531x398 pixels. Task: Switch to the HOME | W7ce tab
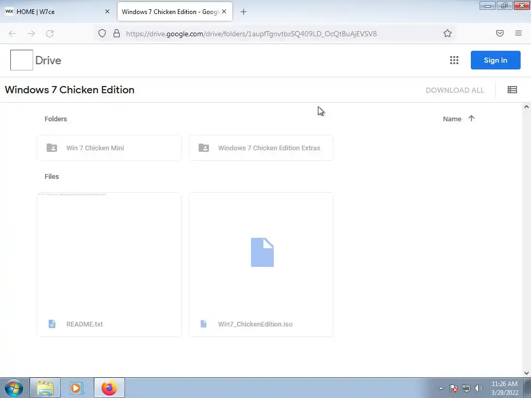[58, 11]
